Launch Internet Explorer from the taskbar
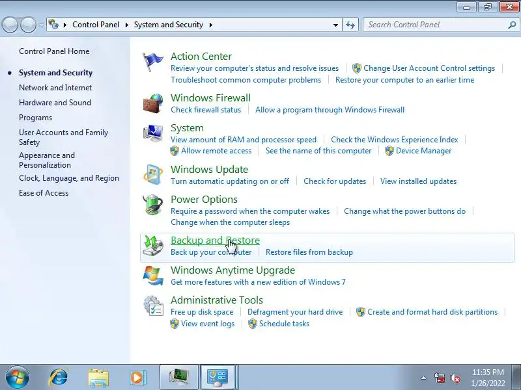The height and width of the screenshot is (390, 521). click(x=59, y=378)
